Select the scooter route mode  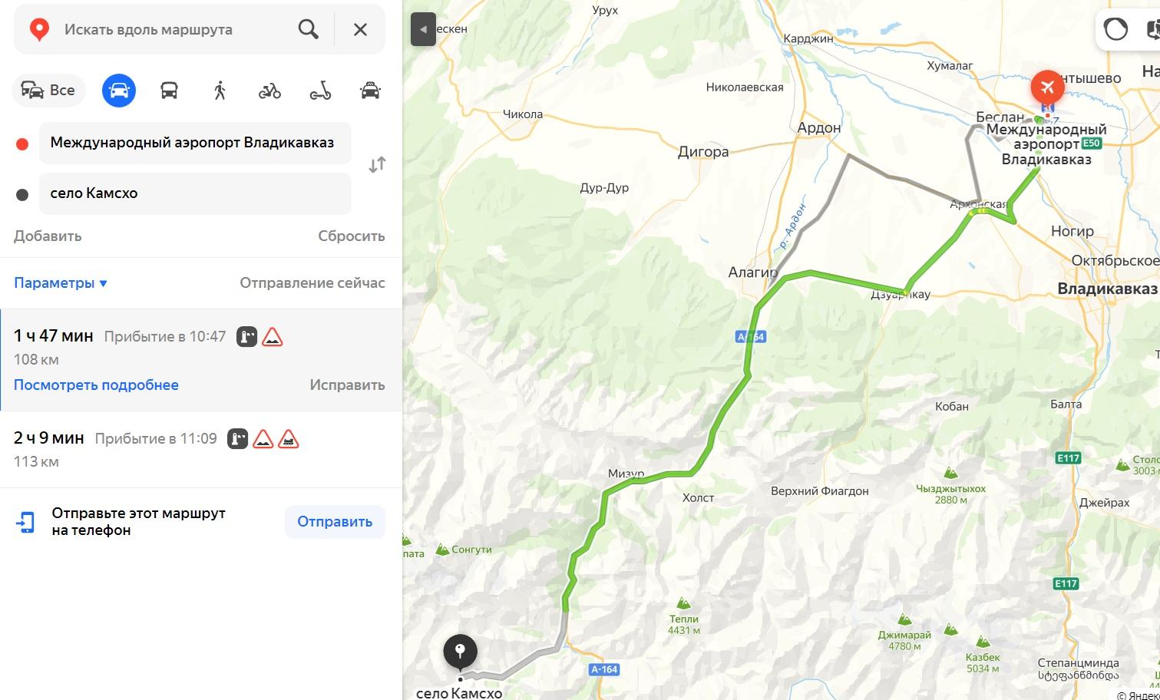click(320, 91)
